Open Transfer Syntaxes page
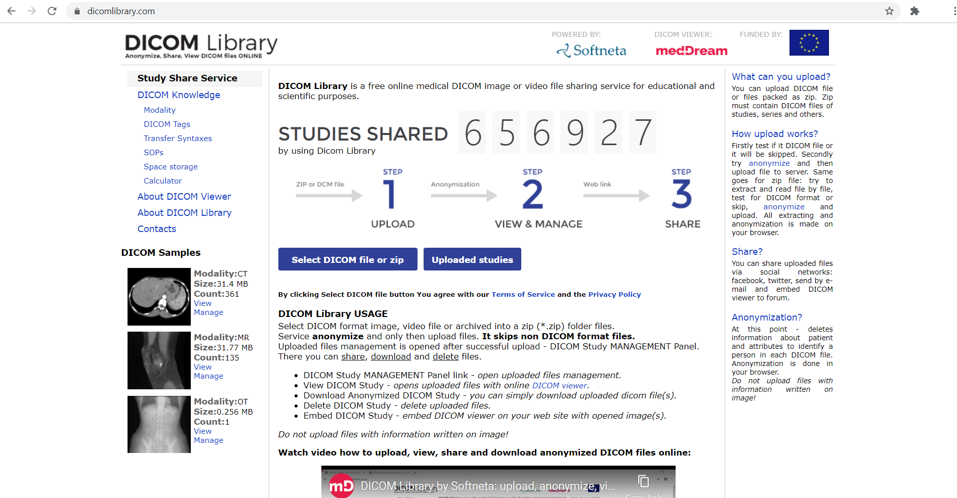Image resolution: width=957 pixels, height=498 pixels. coord(178,139)
